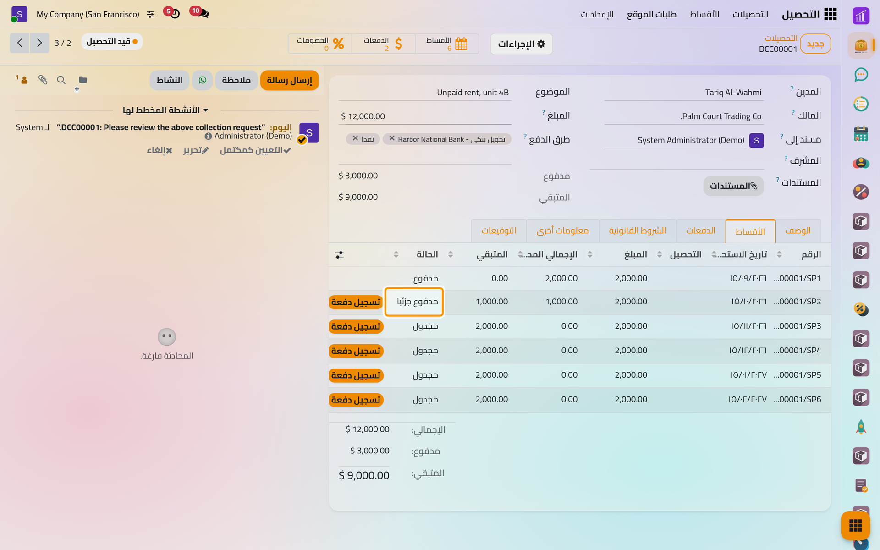This screenshot has width=880, height=550.
Task: Switch to the الوصف tab
Action: [x=797, y=231]
